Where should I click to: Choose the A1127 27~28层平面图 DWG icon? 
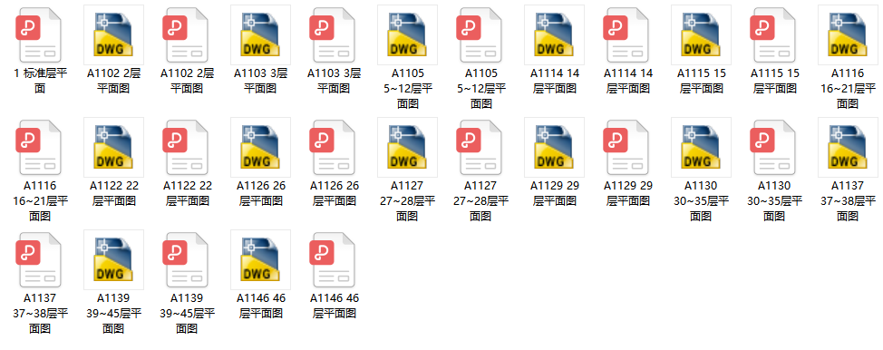coord(408,147)
